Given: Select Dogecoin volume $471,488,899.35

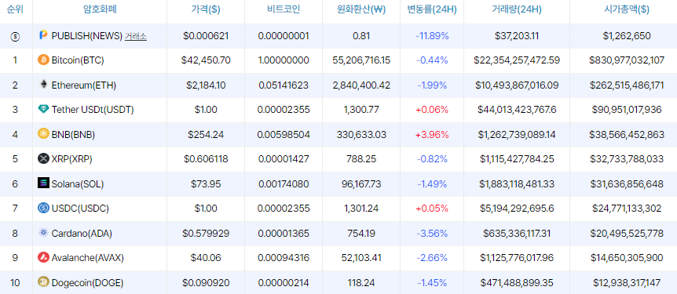Looking at the screenshot, I should (517, 283).
